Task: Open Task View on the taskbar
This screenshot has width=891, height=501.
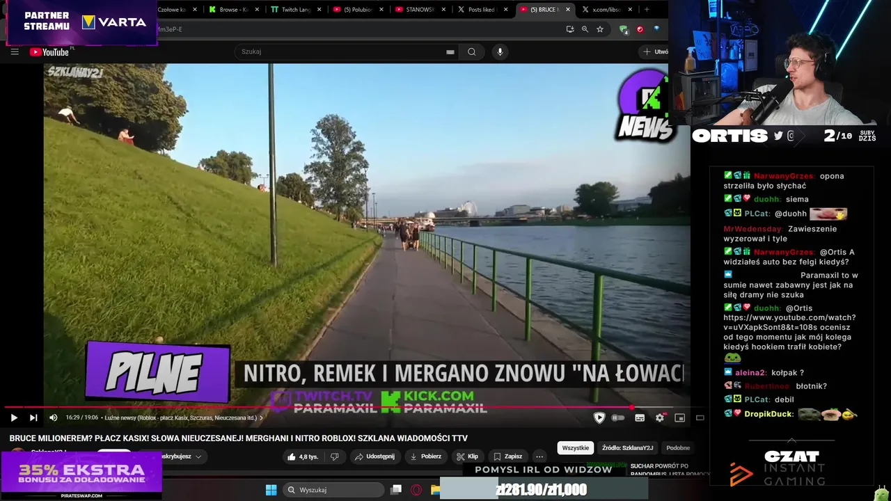Action: click(x=396, y=490)
